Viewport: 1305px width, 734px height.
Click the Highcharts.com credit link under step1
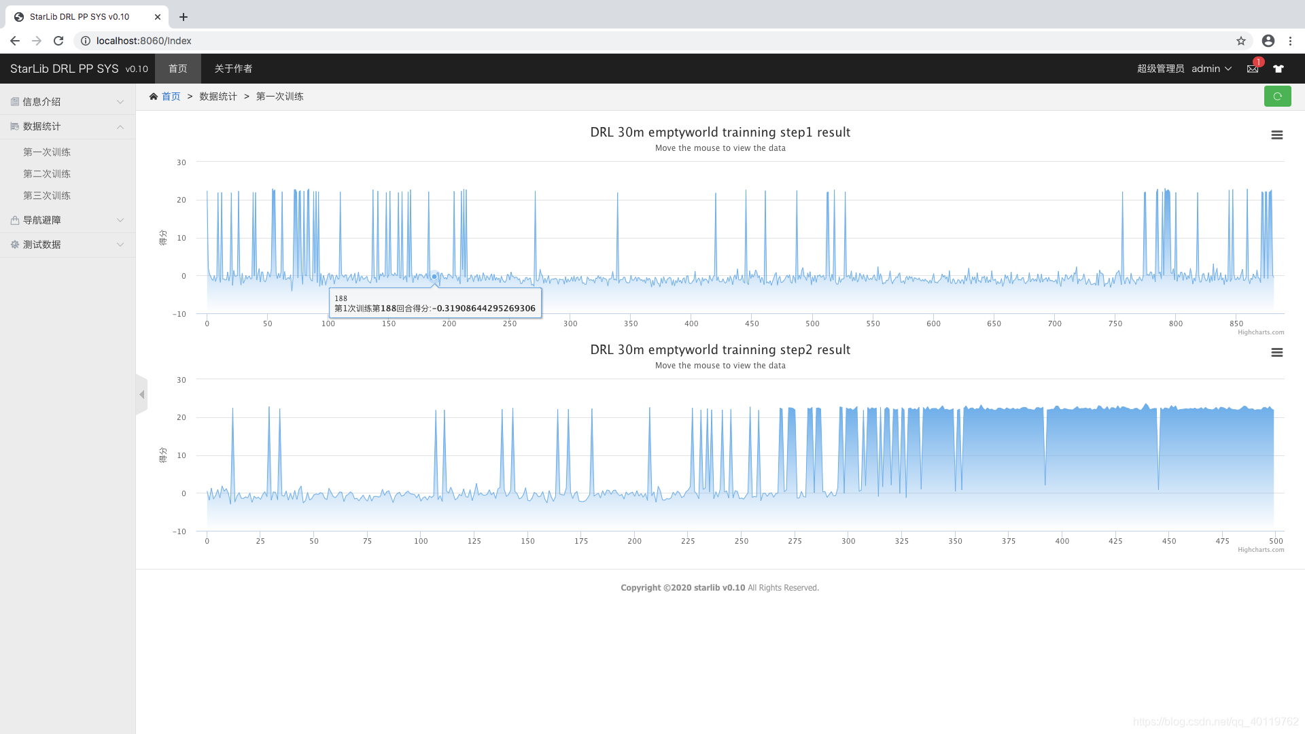(x=1260, y=332)
